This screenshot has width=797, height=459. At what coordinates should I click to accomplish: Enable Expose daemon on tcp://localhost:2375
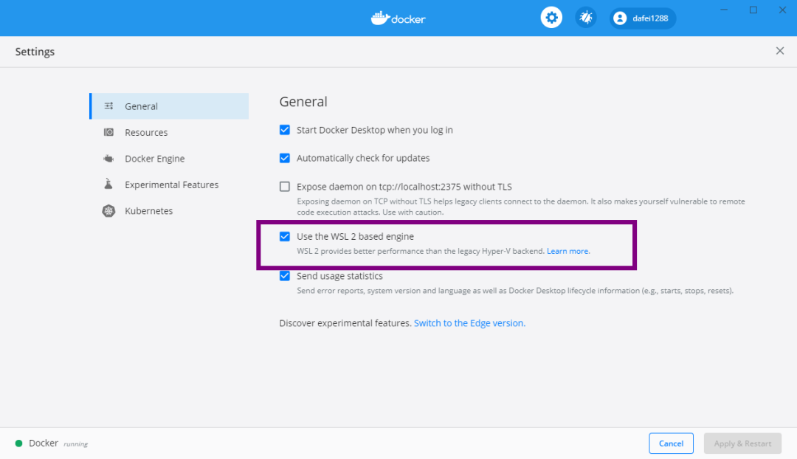pos(285,187)
